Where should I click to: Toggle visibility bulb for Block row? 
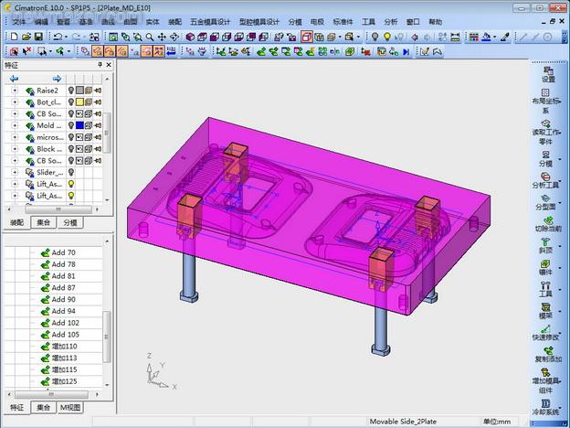(71, 149)
